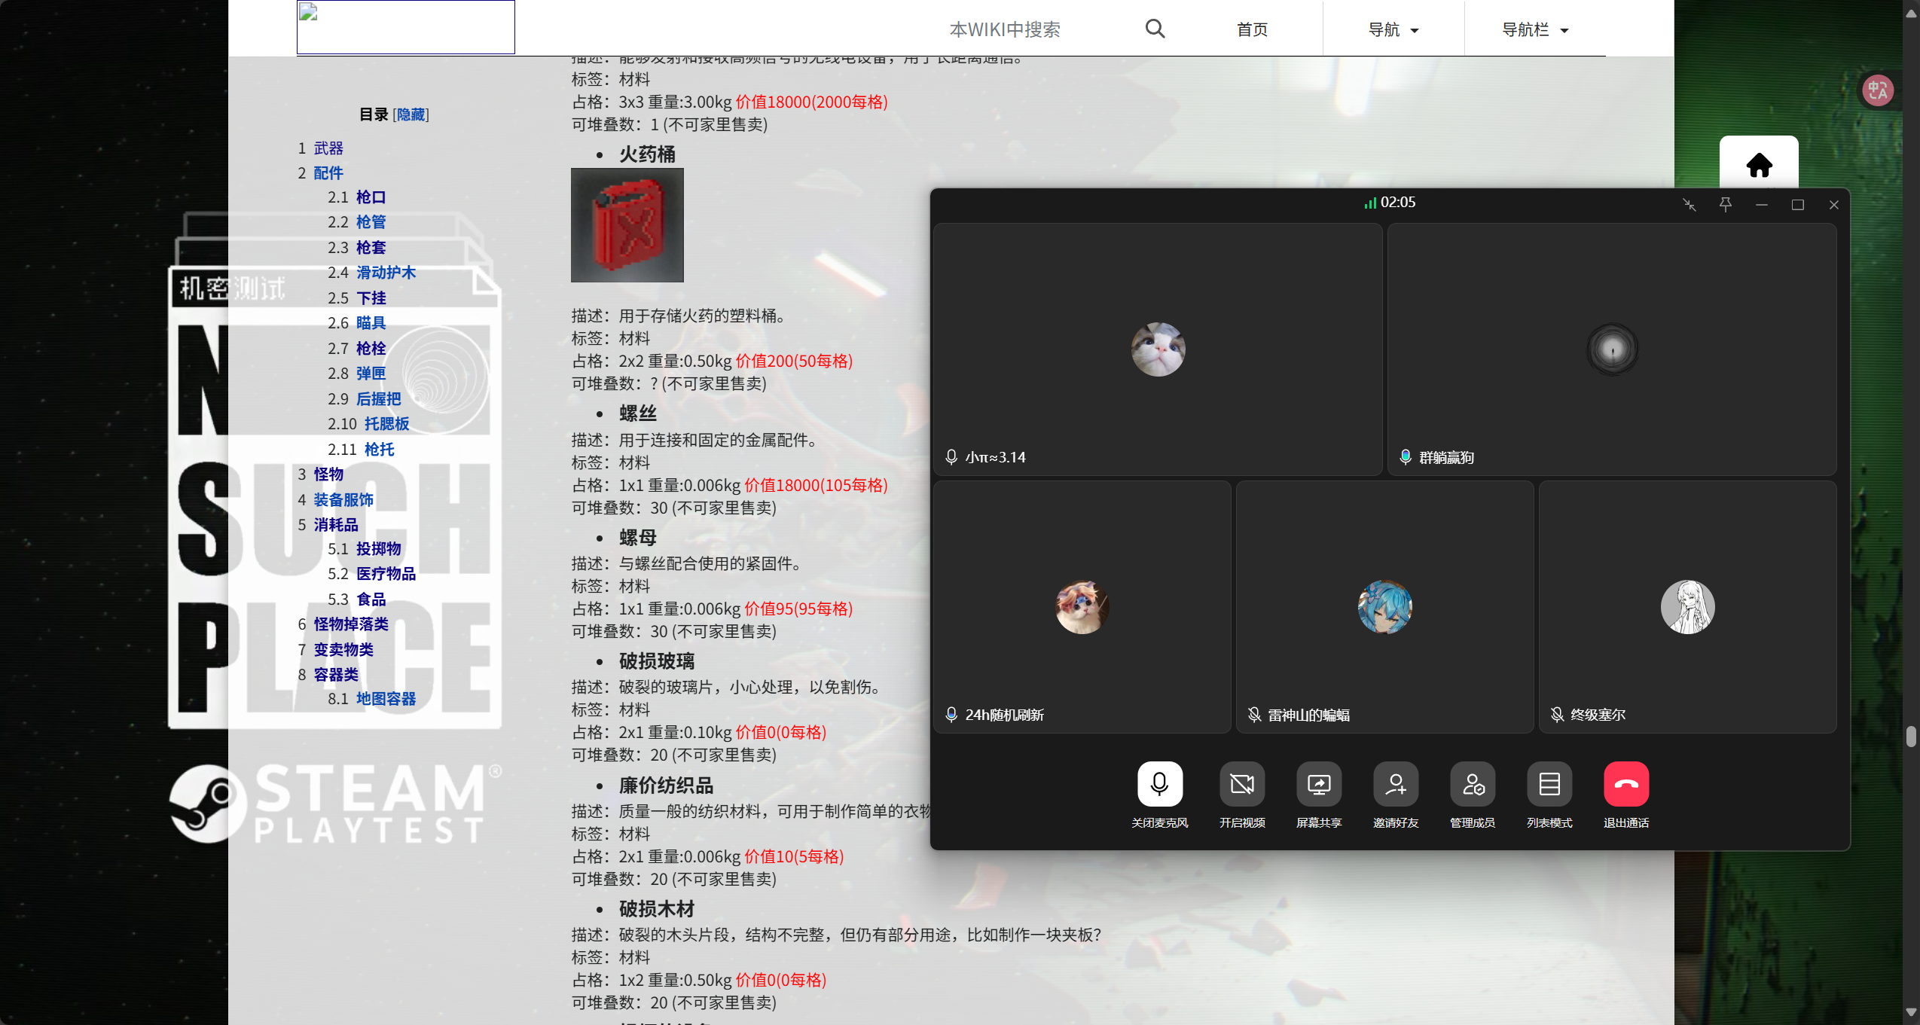
Task: Open 食品 entry in contents
Action: tap(371, 599)
